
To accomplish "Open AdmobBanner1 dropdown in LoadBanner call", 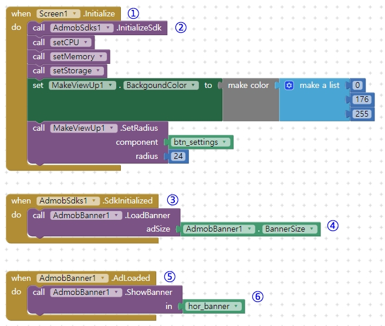I will 86,215.
